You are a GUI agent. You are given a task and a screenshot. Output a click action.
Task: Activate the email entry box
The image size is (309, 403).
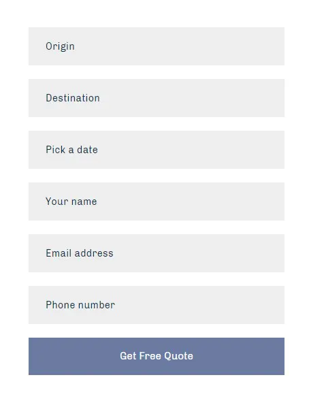pos(157,253)
